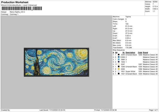The width and height of the screenshot is (159, 112).
Task: Select the Production Worksheet title
Action: coord(15,2)
